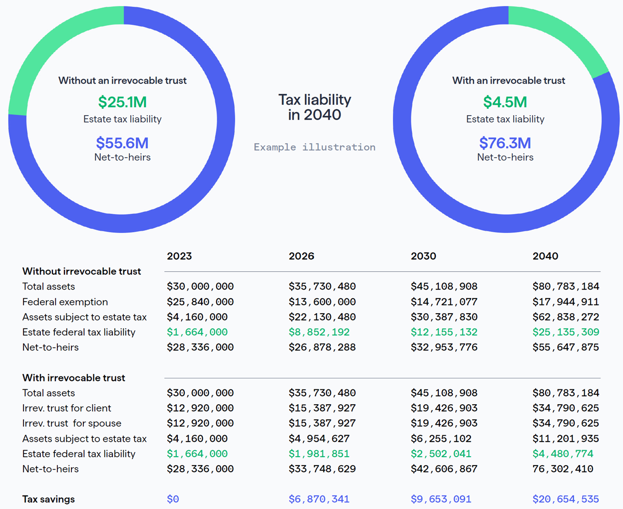Image resolution: width=623 pixels, height=509 pixels.
Task: Click the 'Without irrevocable trust' section heading
Action: [x=82, y=271]
